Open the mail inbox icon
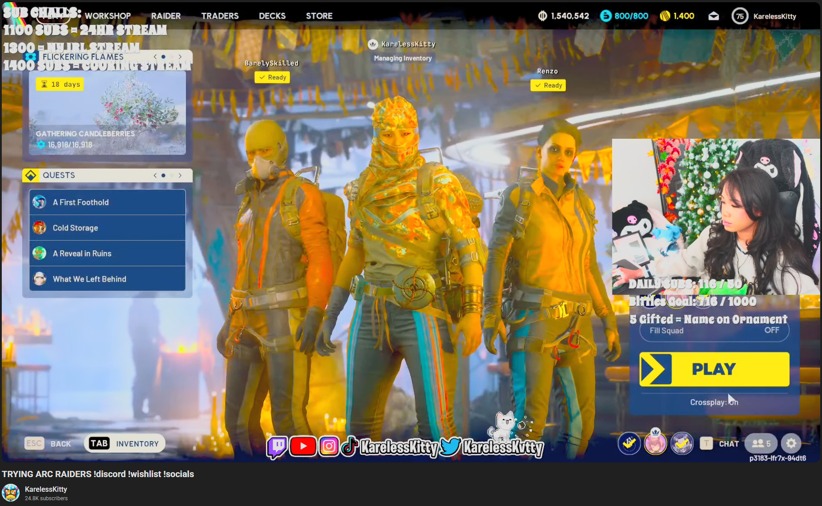The width and height of the screenshot is (822, 506). 713,16
